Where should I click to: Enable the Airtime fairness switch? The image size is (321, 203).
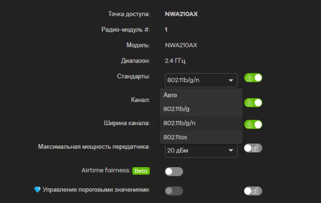[174, 171]
